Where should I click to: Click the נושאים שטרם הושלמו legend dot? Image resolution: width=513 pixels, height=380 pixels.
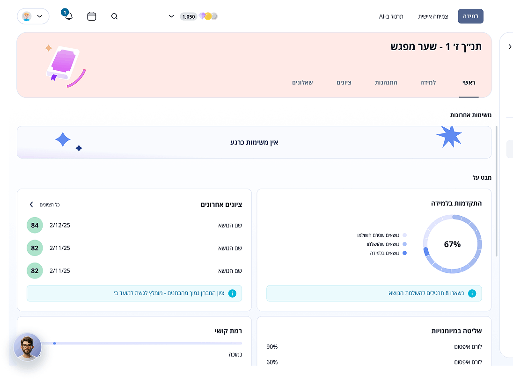405,235
